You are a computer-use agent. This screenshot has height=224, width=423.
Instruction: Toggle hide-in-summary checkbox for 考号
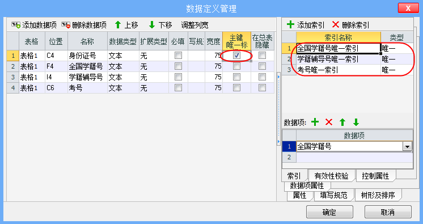click(262, 88)
